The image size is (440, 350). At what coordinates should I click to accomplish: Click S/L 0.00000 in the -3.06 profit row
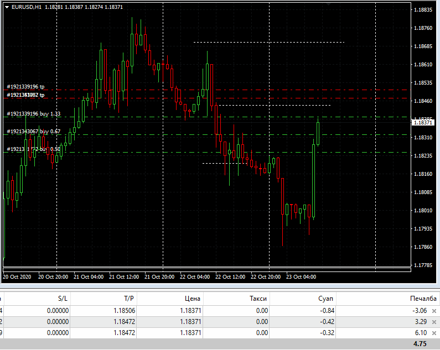58,311
